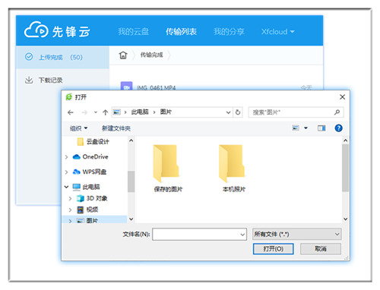Image resolution: width=380 pixels, height=290 pixels.
Task: Click 传输完成 breadcrumb item
Action: 151,55
